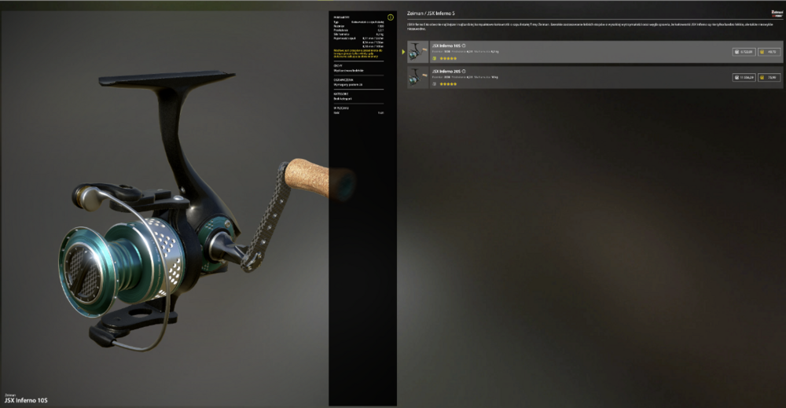Click info icon next to JSX Inferno 10S
Image resolution: width=786 pixels, height=408 pixels.
pyautogui.click(x=464, y=46)
